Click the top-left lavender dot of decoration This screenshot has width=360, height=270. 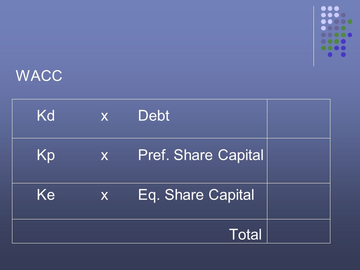point(324,9)
